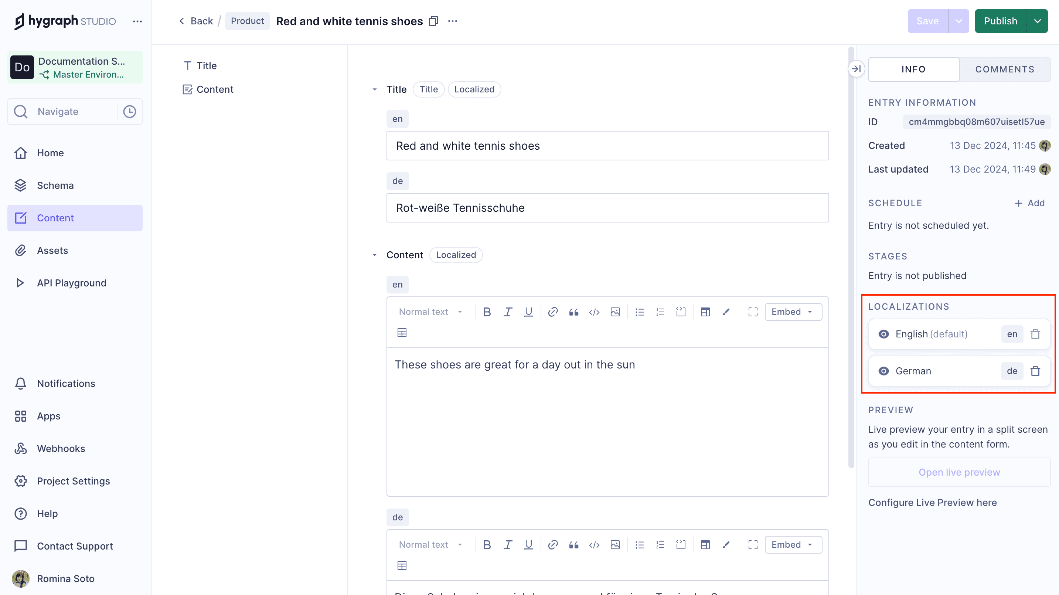Switch to the Comments tab
The height and width of the screenshot is (595, 1059).
1004,69
